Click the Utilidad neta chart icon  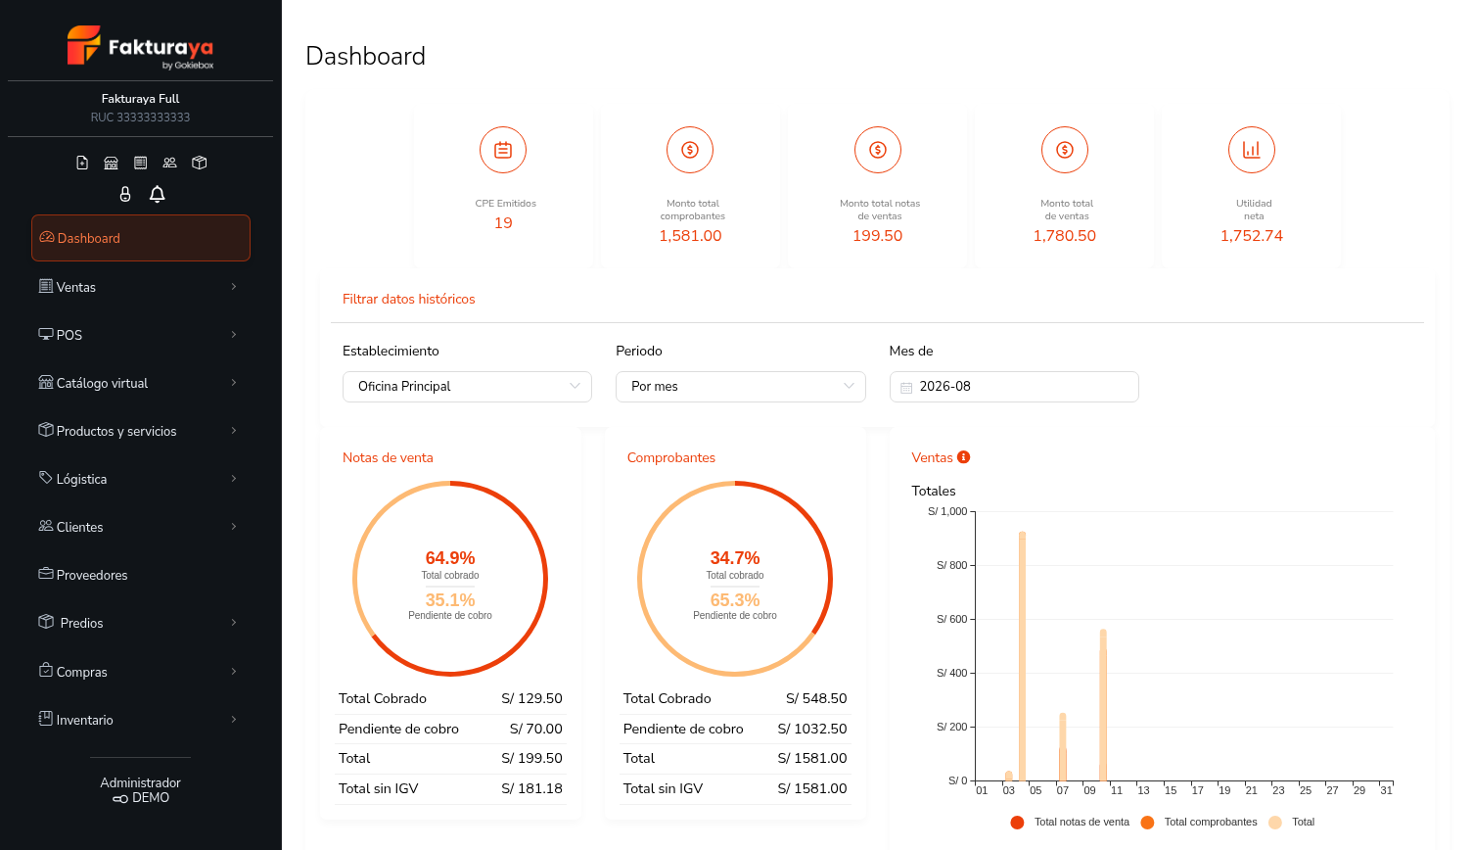(1252, 150)
